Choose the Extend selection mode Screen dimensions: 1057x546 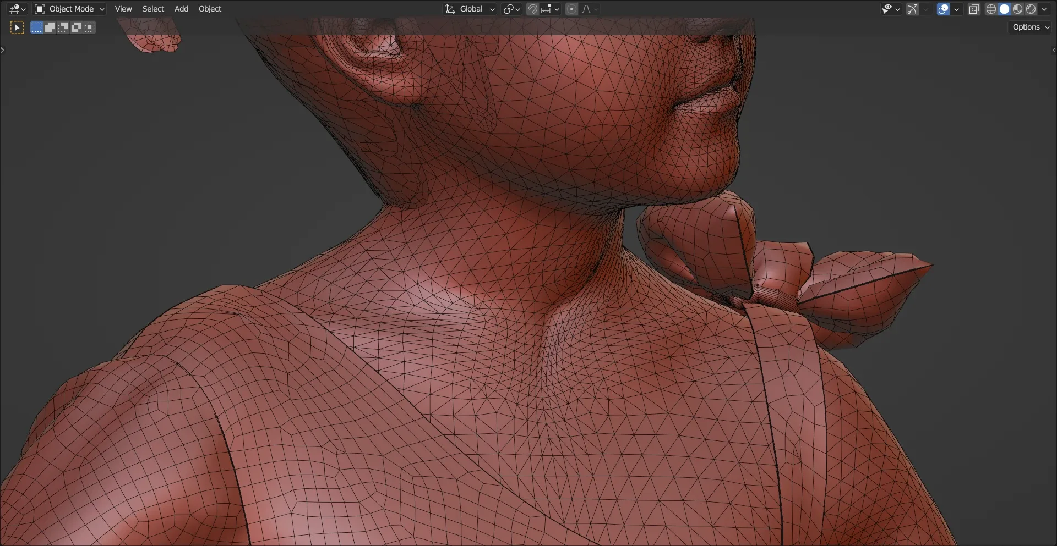coord(50,27)
